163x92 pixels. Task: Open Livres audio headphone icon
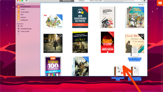pyautogui.click(x=19, y=12)
